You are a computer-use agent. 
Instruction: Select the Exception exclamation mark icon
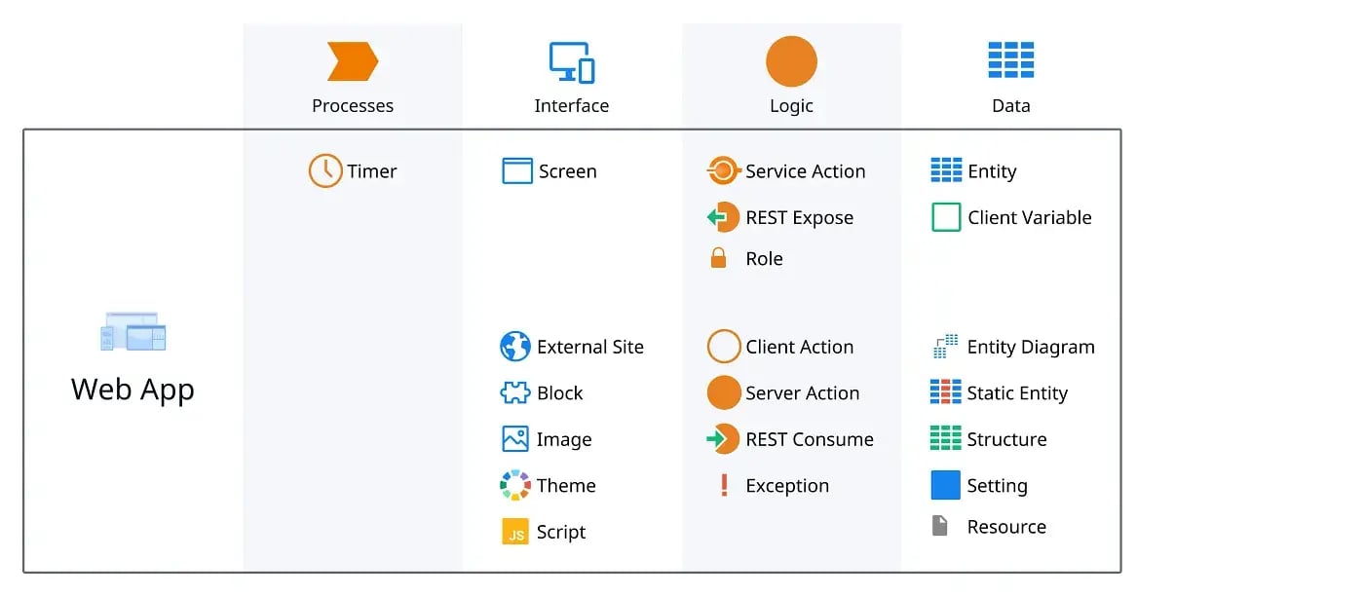(x=724, y=485)
